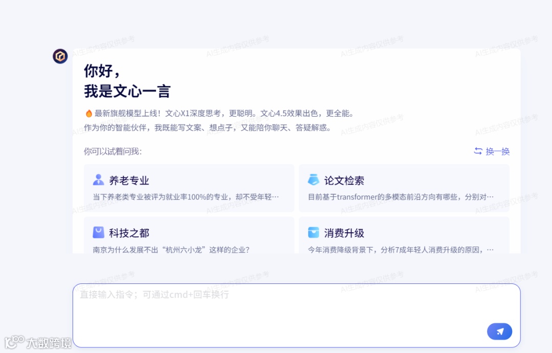Click the greeting text 你好，
The image size is (552, 353).
point(102,71)
